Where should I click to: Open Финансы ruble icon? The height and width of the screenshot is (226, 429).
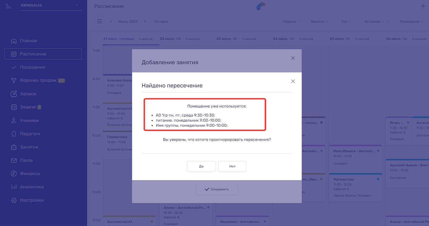(14, 174)
